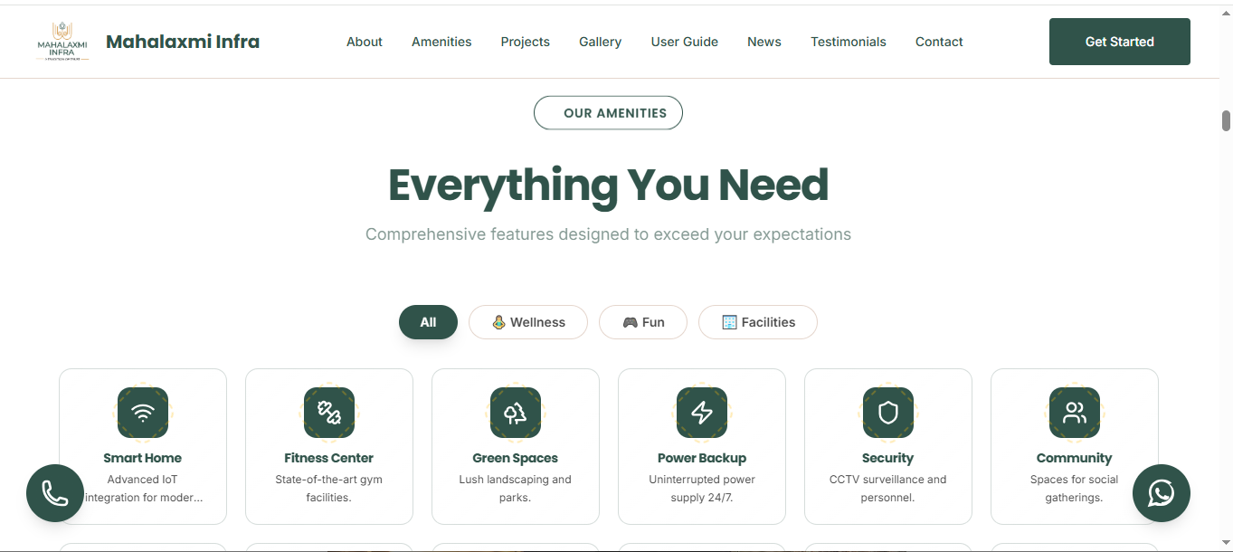Image resolution: width=1233 pixels, height=552 pixels.
Task: Click the Get Started button
Action: tap(1120, 42)
